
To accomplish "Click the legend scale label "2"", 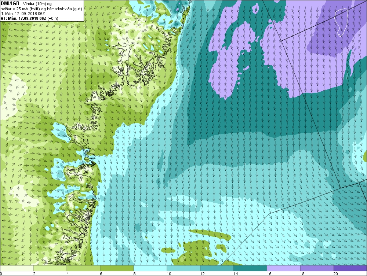I will [34, 274].
